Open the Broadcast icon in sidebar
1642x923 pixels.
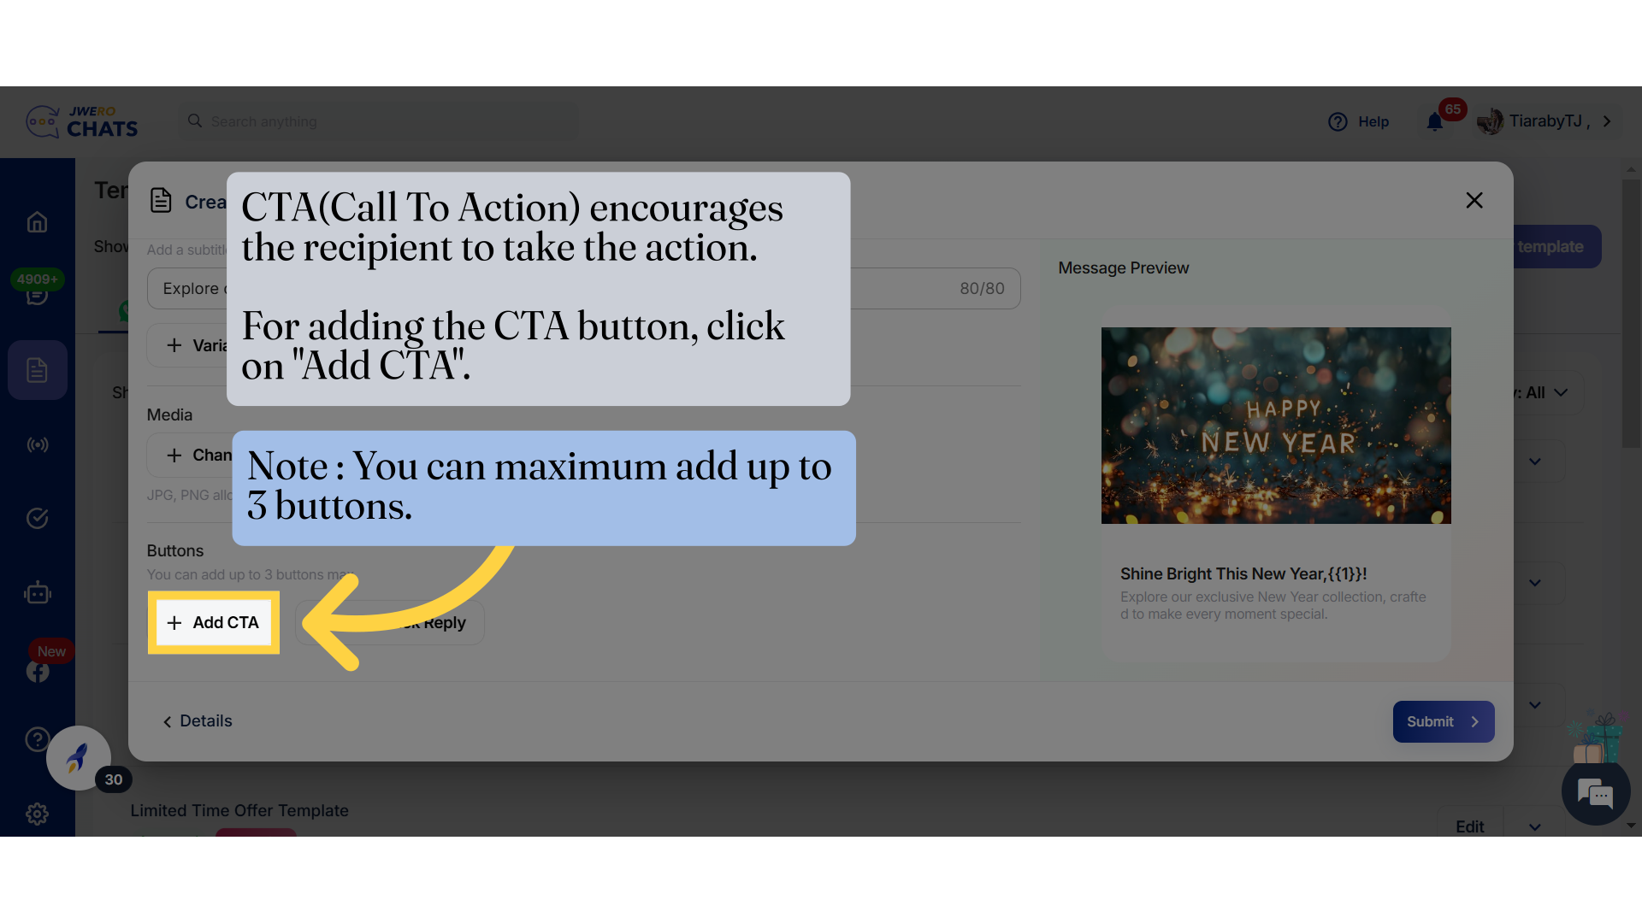pos(37,444)
